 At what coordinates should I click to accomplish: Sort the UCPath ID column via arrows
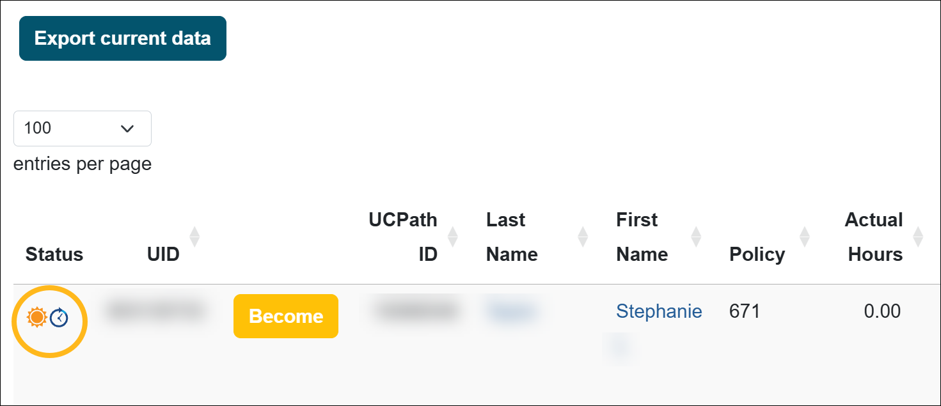click(452, 237)
